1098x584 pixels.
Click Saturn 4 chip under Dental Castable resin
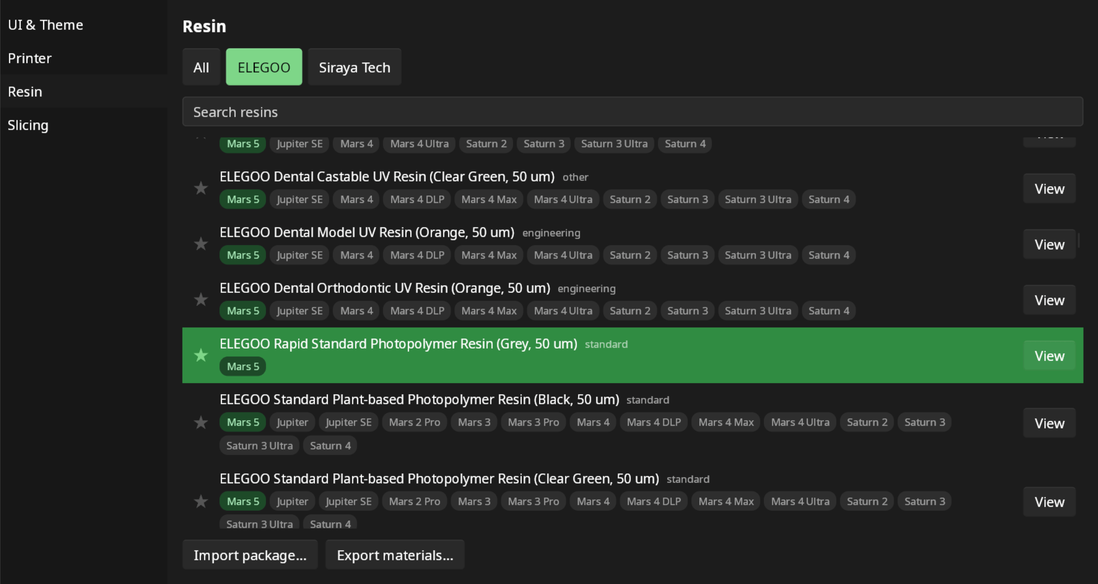click(829, 200)
